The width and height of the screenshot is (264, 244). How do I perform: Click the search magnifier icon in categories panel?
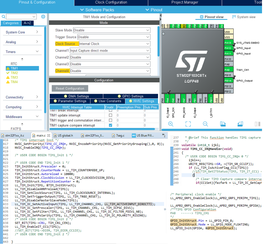pyautogui.click(x=3, y=17)
